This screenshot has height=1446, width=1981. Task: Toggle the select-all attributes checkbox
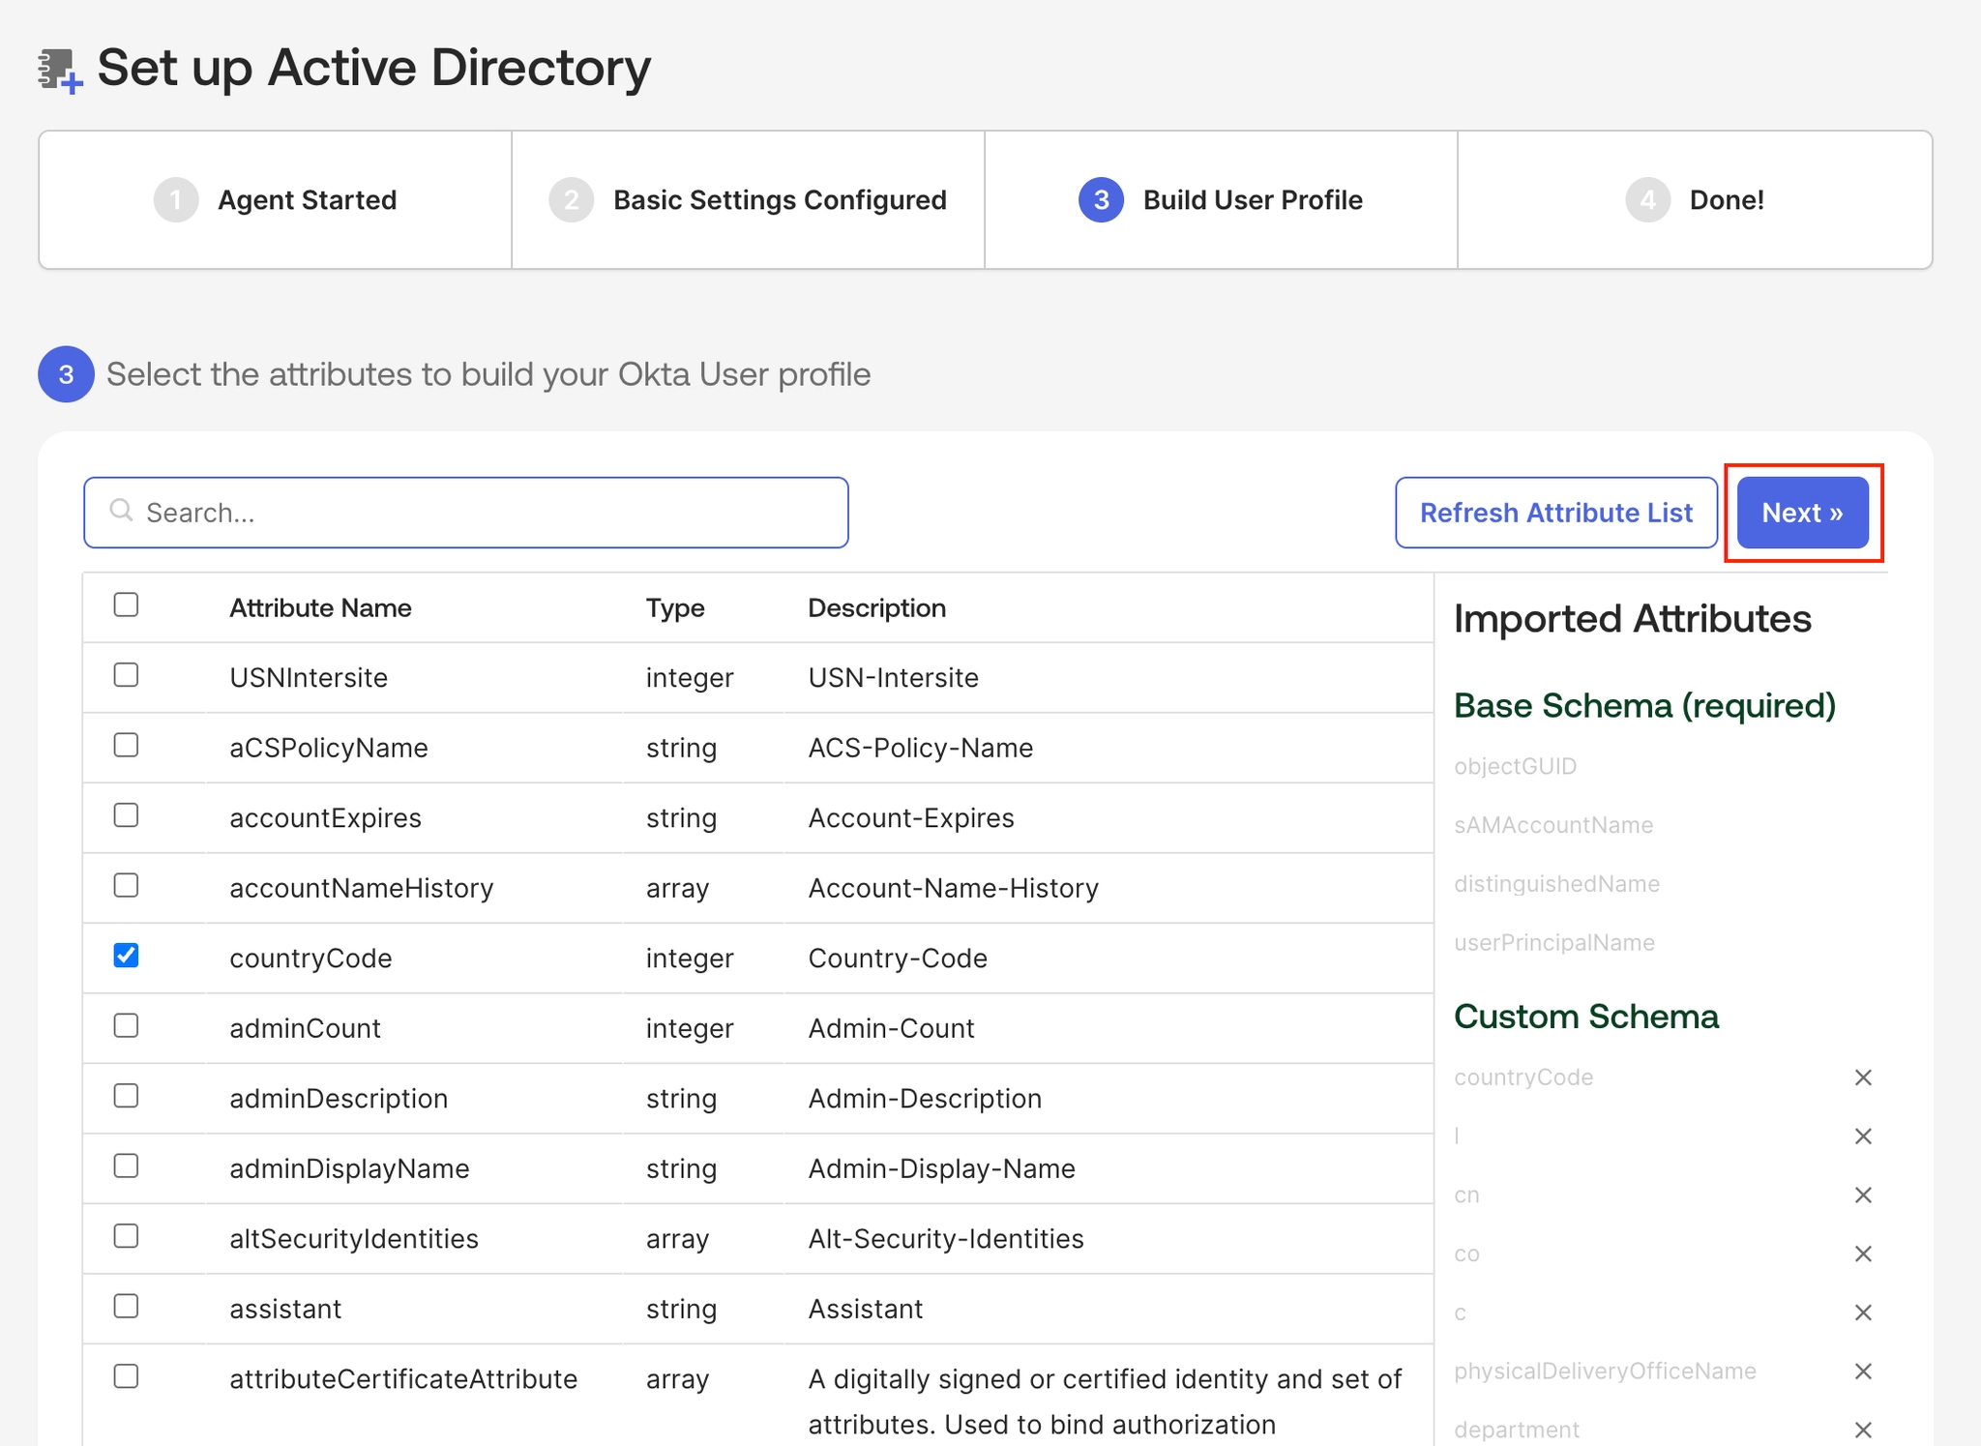126,605
